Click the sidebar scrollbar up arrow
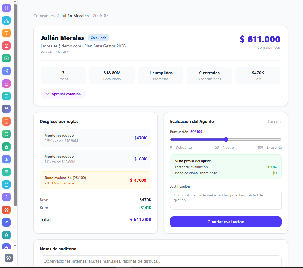Viewport: 303px width, 268px height. click(x=15, y=1)
